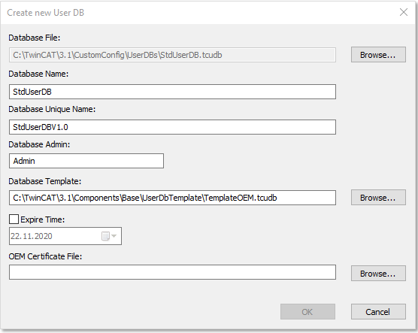Screen dimensions: 418x333
Task: Click Browse next to Database Template
Action: pos(378,198)
